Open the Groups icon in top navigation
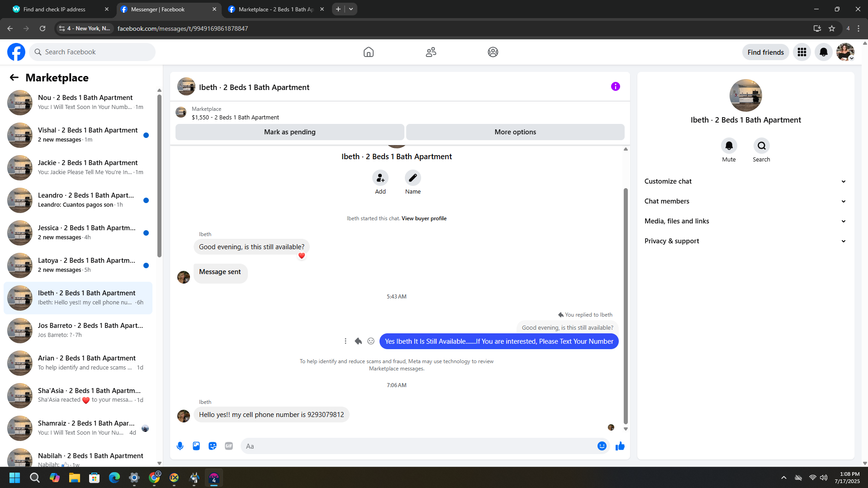868x488 pixels. coord(493,52)
